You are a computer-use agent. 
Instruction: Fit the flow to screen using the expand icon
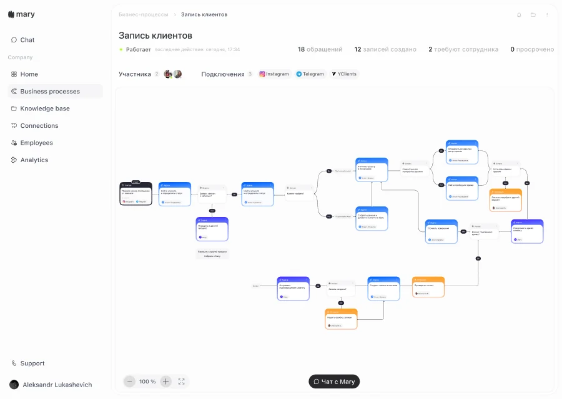click(181, 382)
